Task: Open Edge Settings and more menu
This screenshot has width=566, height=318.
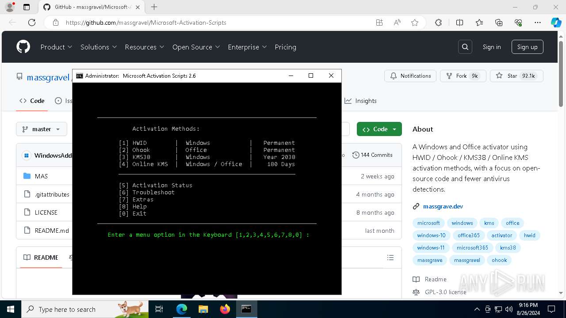Action: pos(538,23)
